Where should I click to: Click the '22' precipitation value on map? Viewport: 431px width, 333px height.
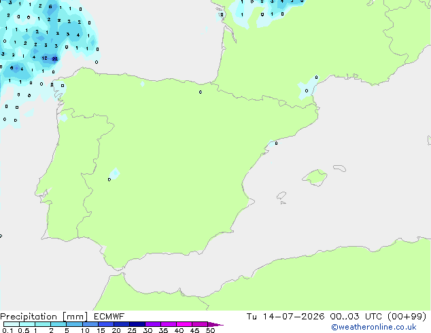click(x=55, y=58)
